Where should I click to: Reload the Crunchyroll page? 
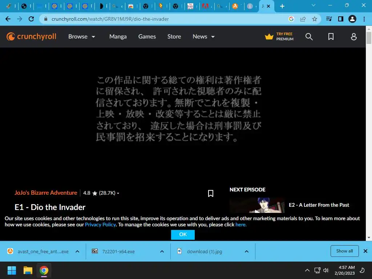pos(31,19)
